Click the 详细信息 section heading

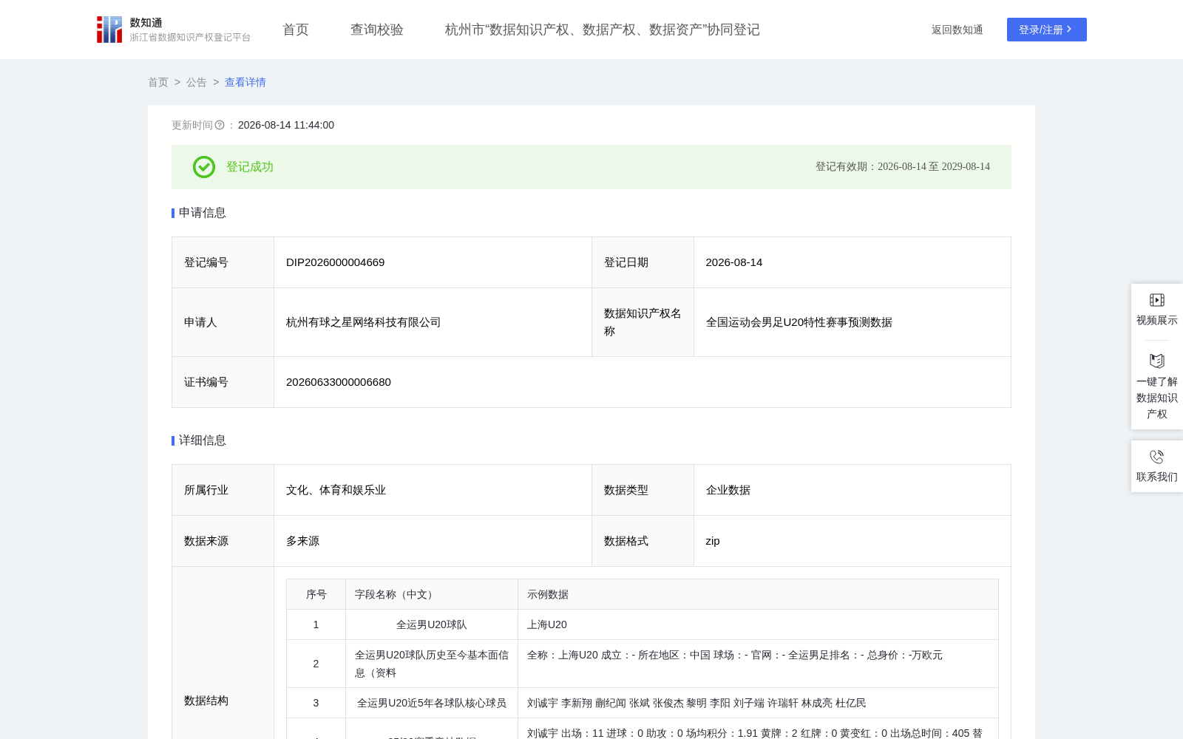point(202,440)
